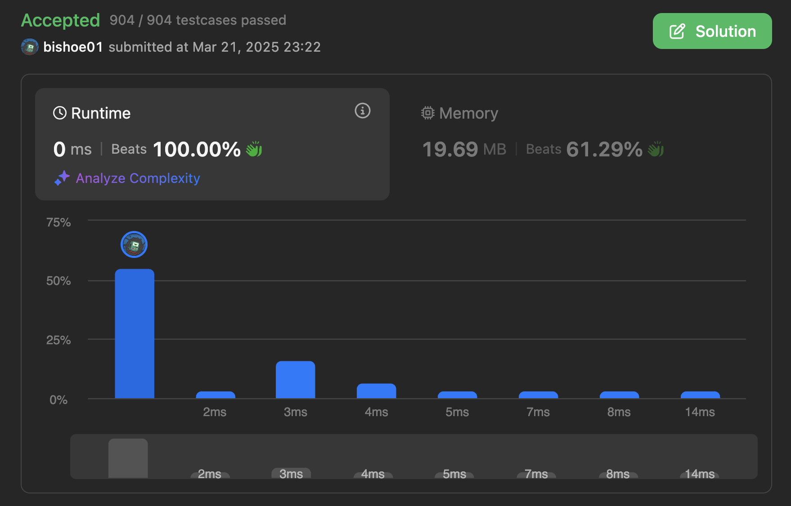Click the 7ms bar in the chart
This screenshot has height=506, width=791.
click(539, 395)
